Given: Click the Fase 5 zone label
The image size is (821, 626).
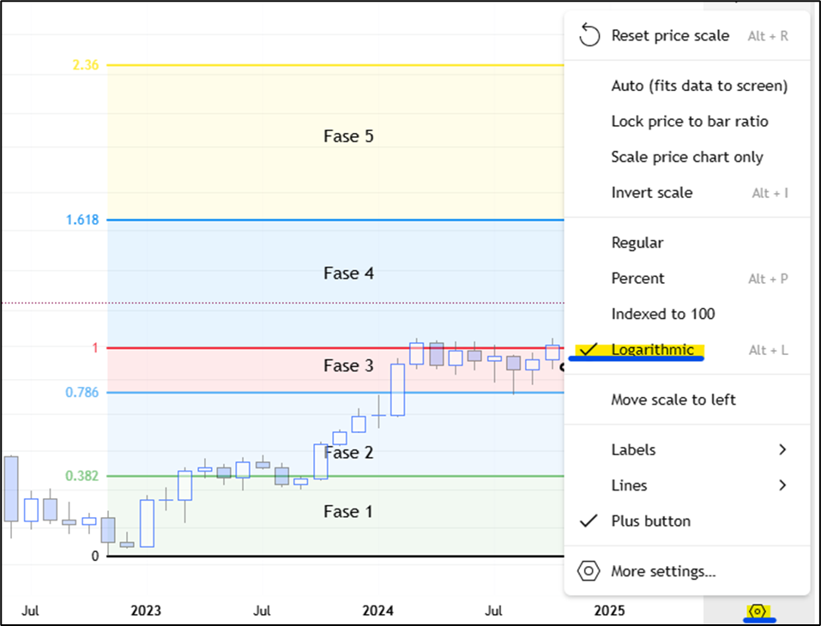Looking at the screenshot, I should 348,136.
